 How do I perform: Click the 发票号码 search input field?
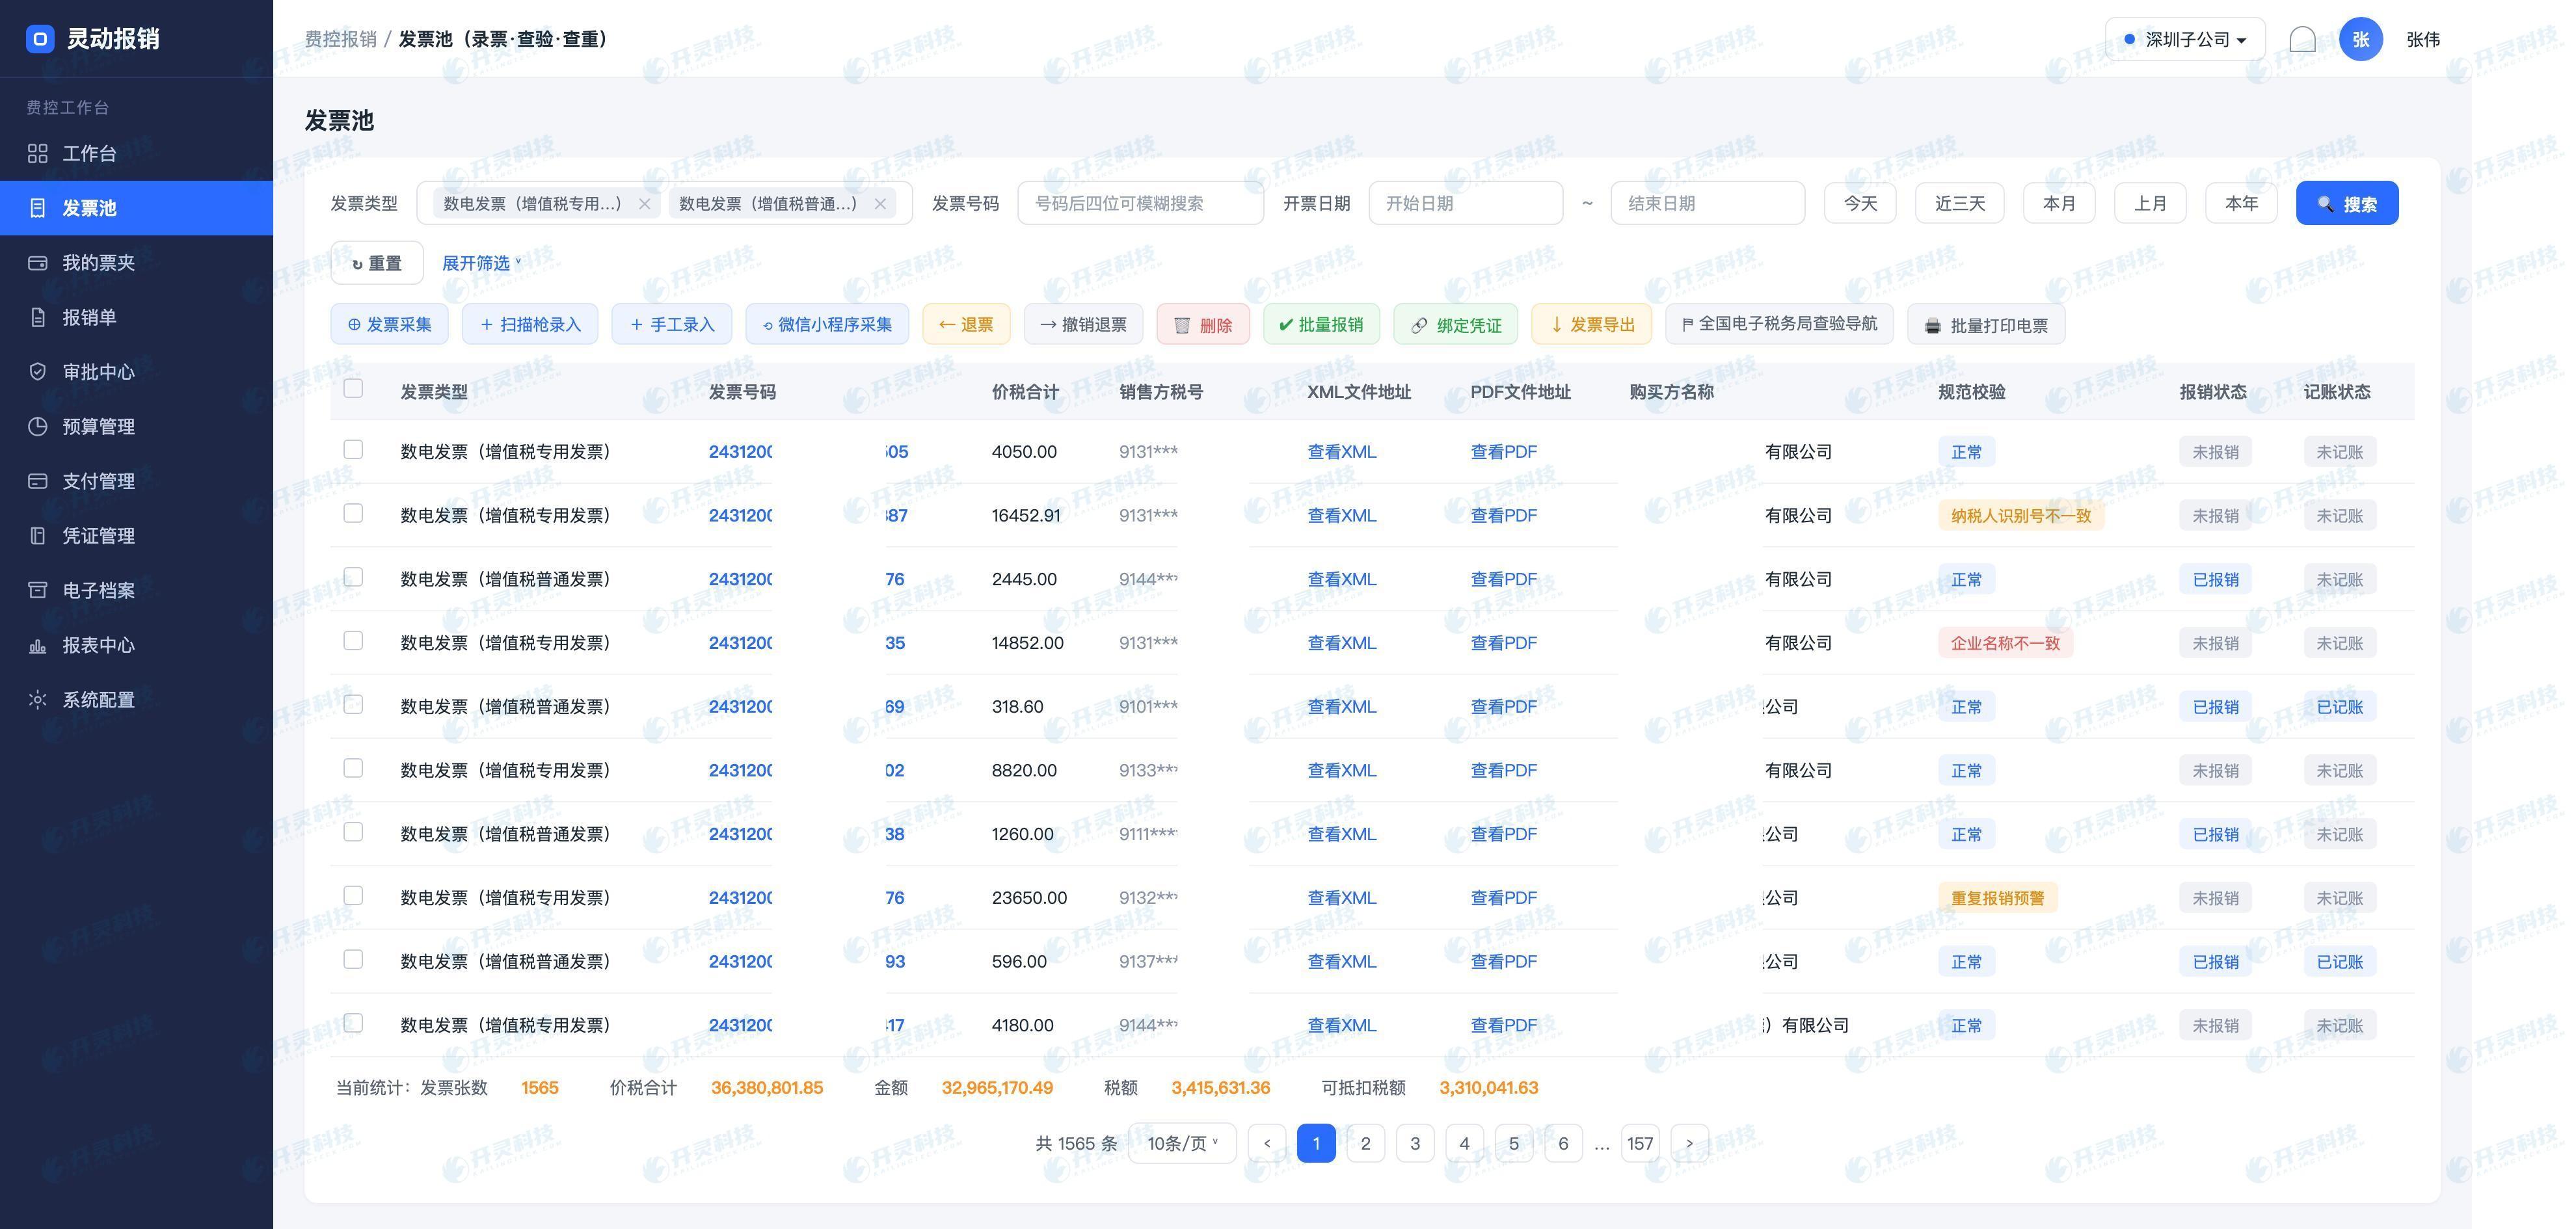point(1141,203)
